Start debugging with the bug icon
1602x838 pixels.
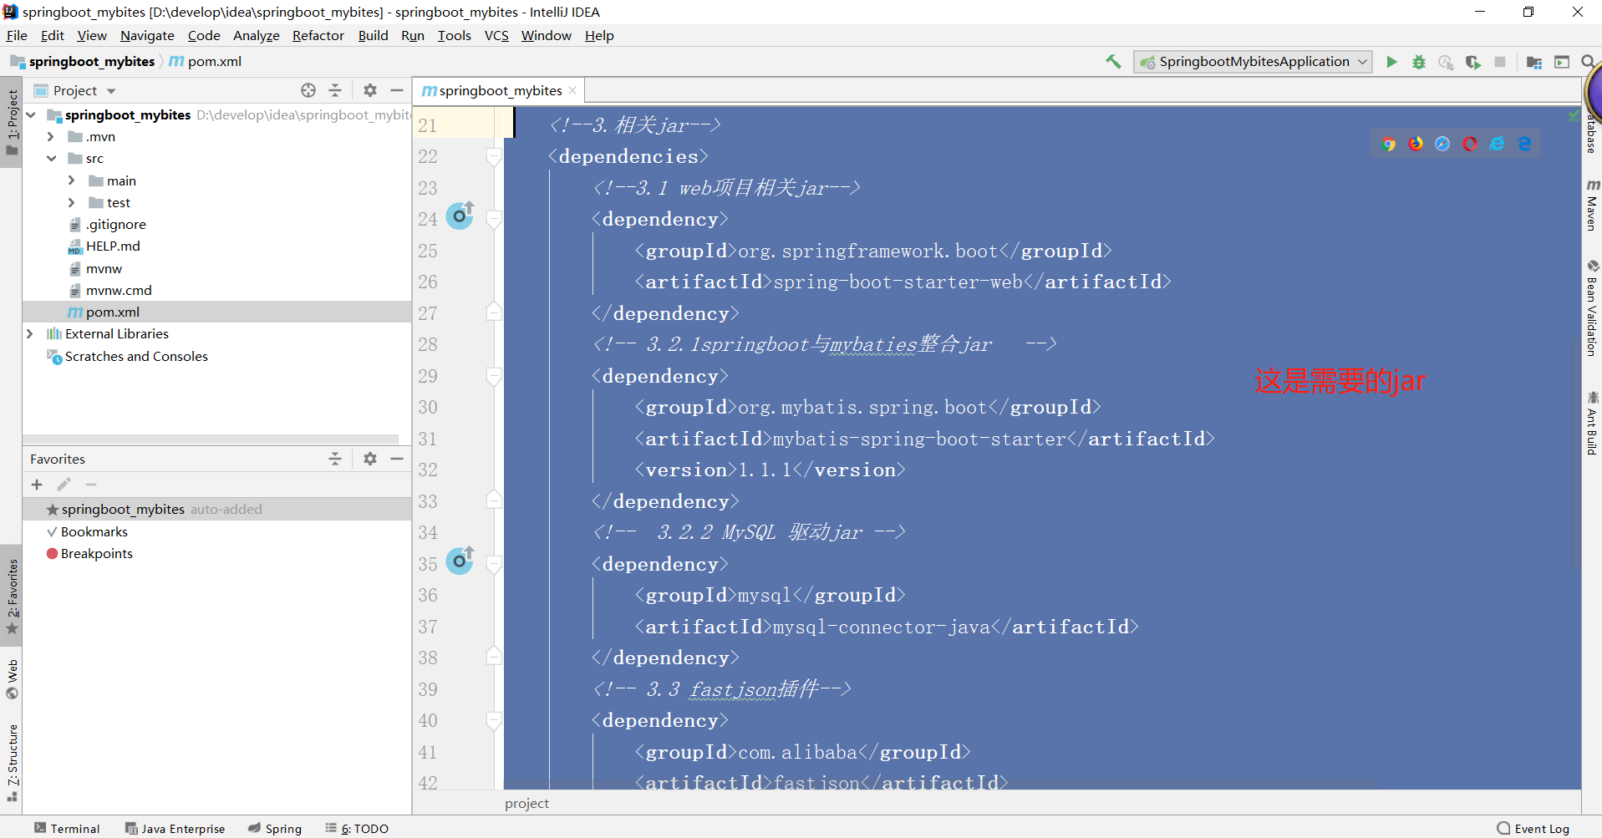[x=1419, y=62]
